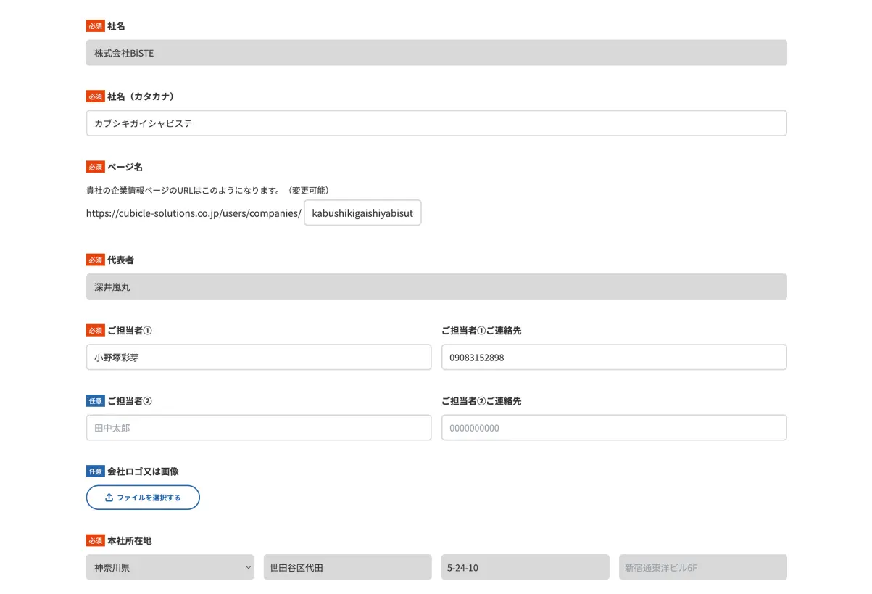
Task: Click the 任意 badge beside 会社ロゴ又は画像
Action: click(95, 471)
